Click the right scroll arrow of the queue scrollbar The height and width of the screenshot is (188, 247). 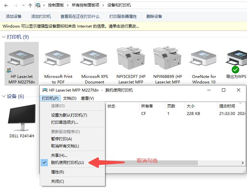242,163
